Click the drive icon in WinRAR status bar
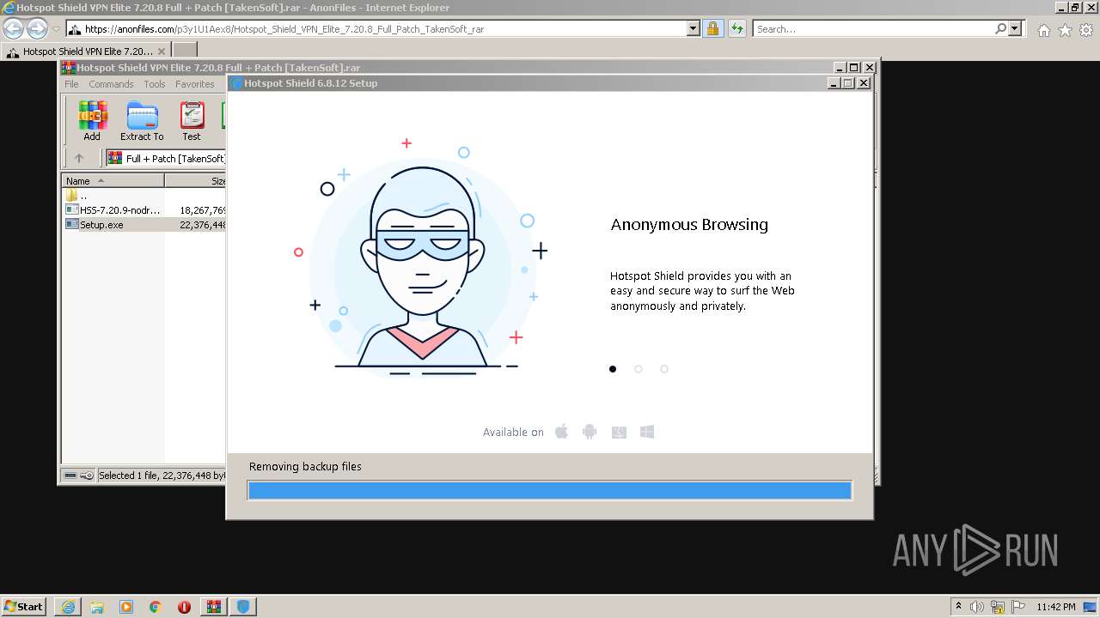This screenshot has height=618, width=1100. pos(70,476)
